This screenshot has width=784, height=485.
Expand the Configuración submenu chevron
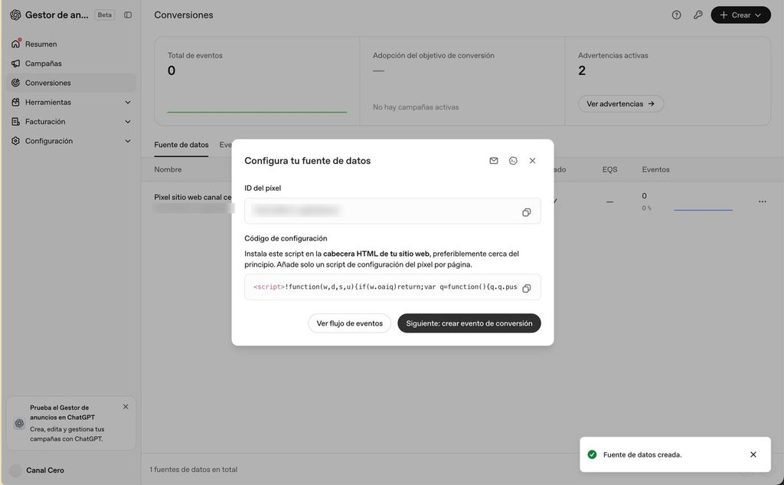click(128, 141)
